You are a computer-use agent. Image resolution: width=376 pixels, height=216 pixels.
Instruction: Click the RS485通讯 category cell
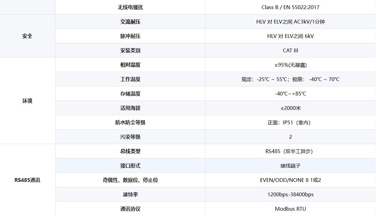point(27,180)
